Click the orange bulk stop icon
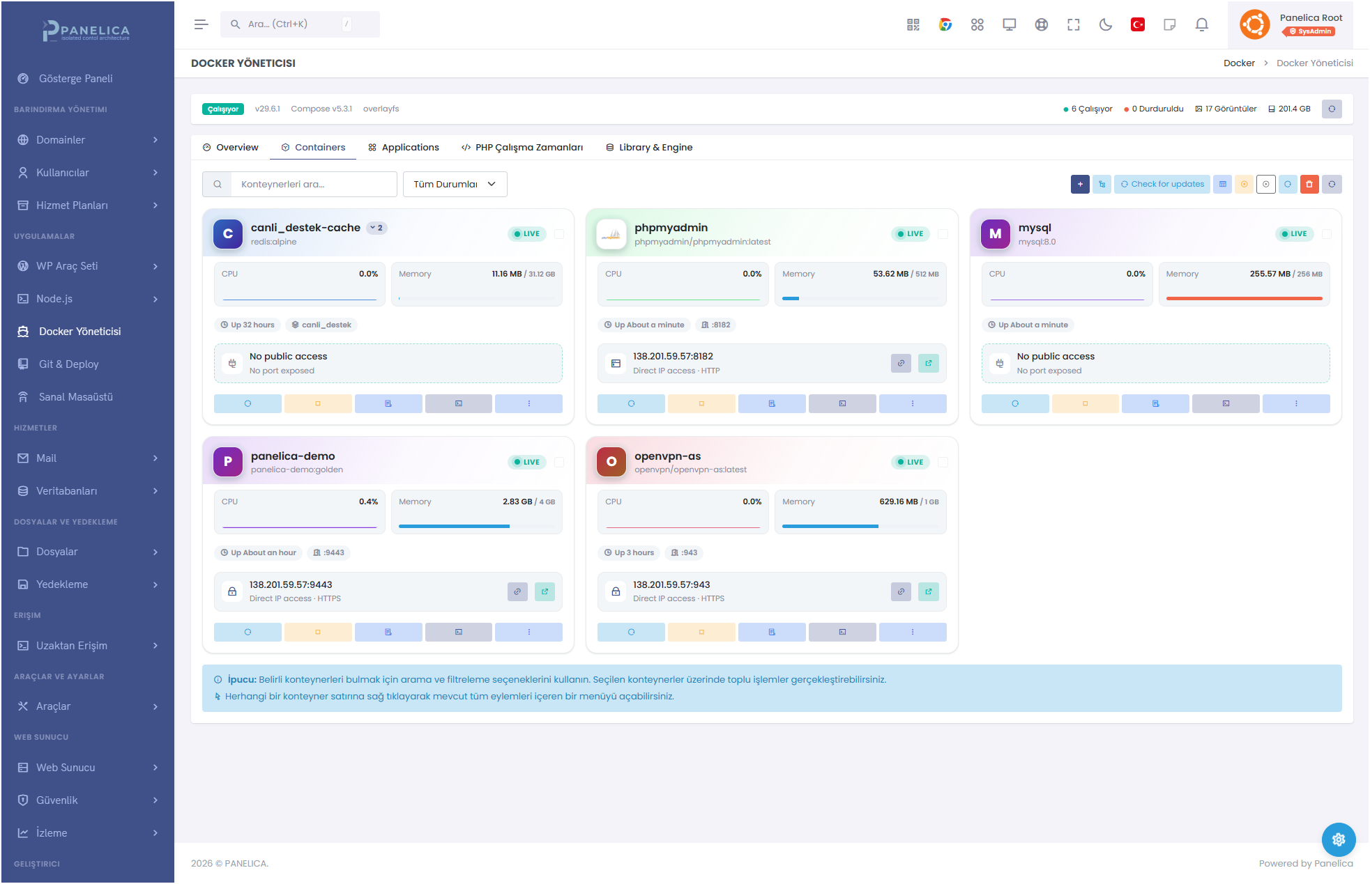1370x884 pixels. point(1244,184)
